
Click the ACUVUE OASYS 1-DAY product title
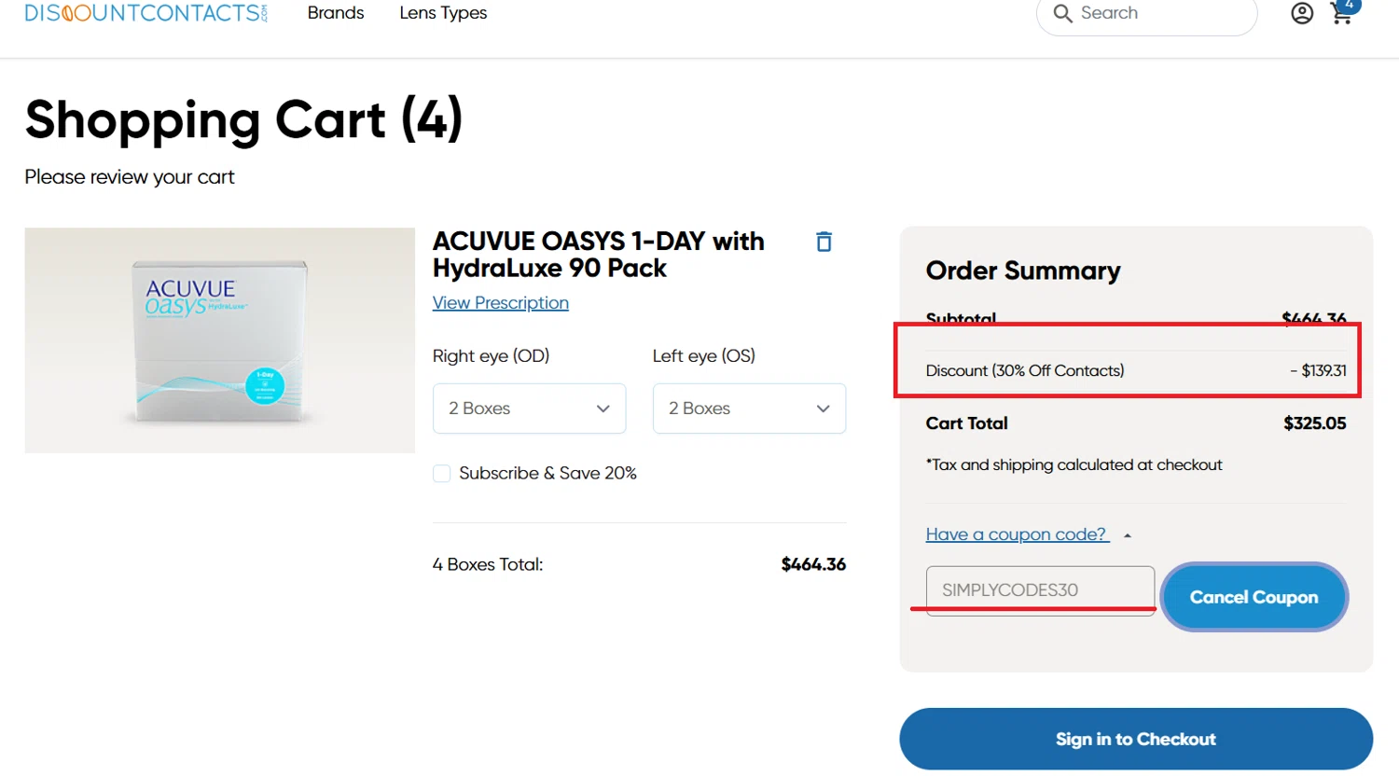tap(598, 255)
